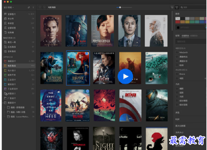Screen dimensions: 207x150
Task: Open subfolder 插画 - MBE 风格
Action: (20, 112)
